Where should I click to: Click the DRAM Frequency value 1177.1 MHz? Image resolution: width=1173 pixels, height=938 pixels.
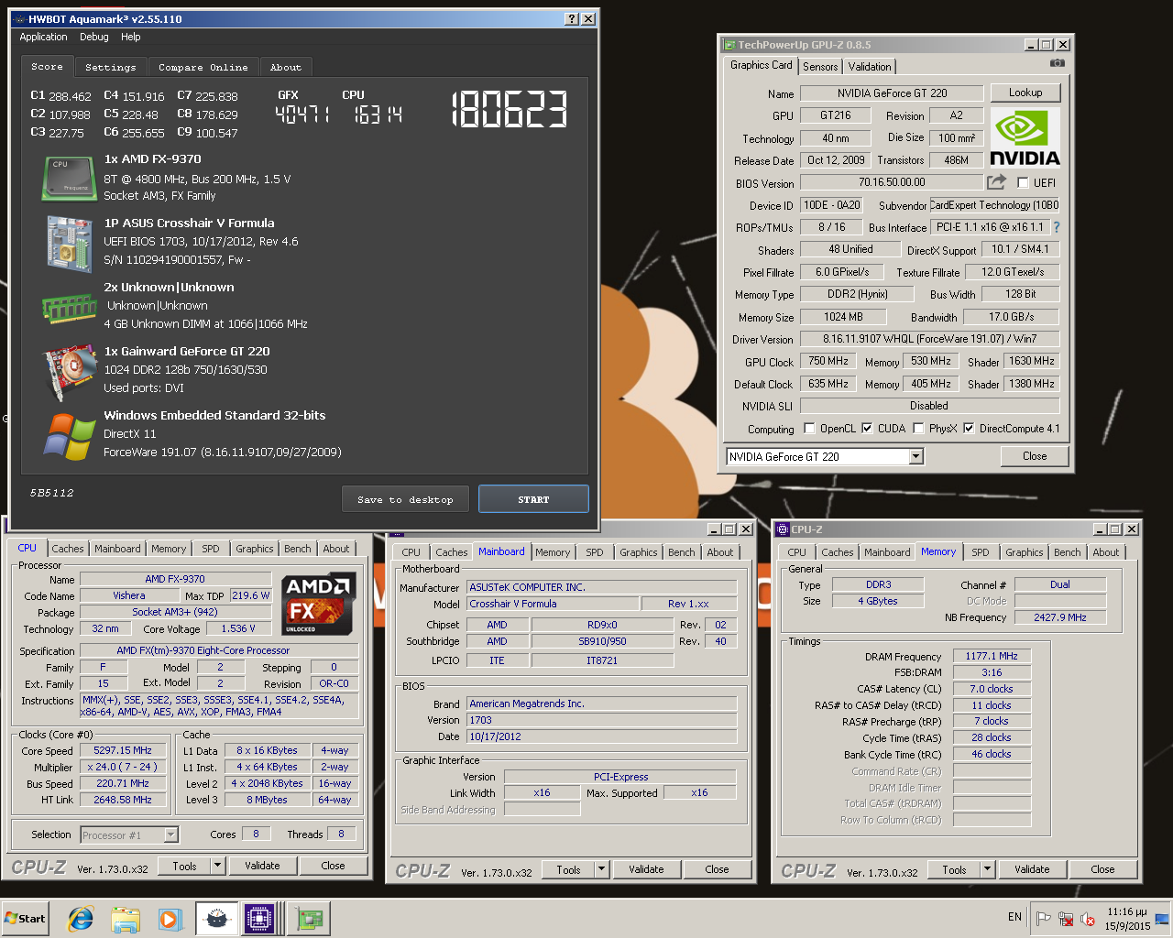coord(992,656)
